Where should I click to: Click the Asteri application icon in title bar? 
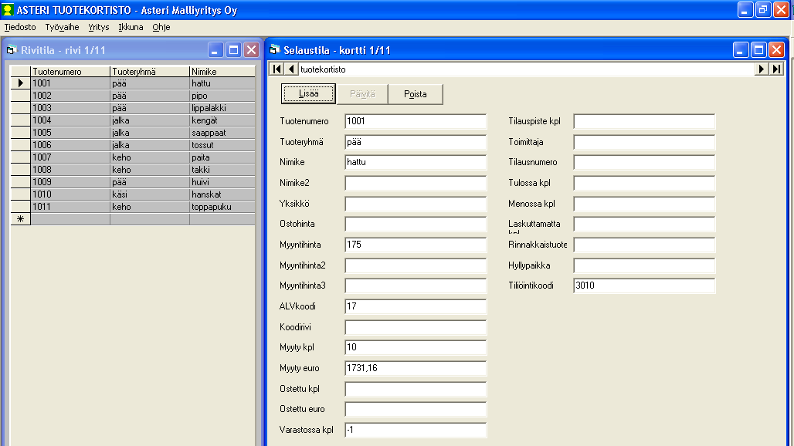coord(7,9)
